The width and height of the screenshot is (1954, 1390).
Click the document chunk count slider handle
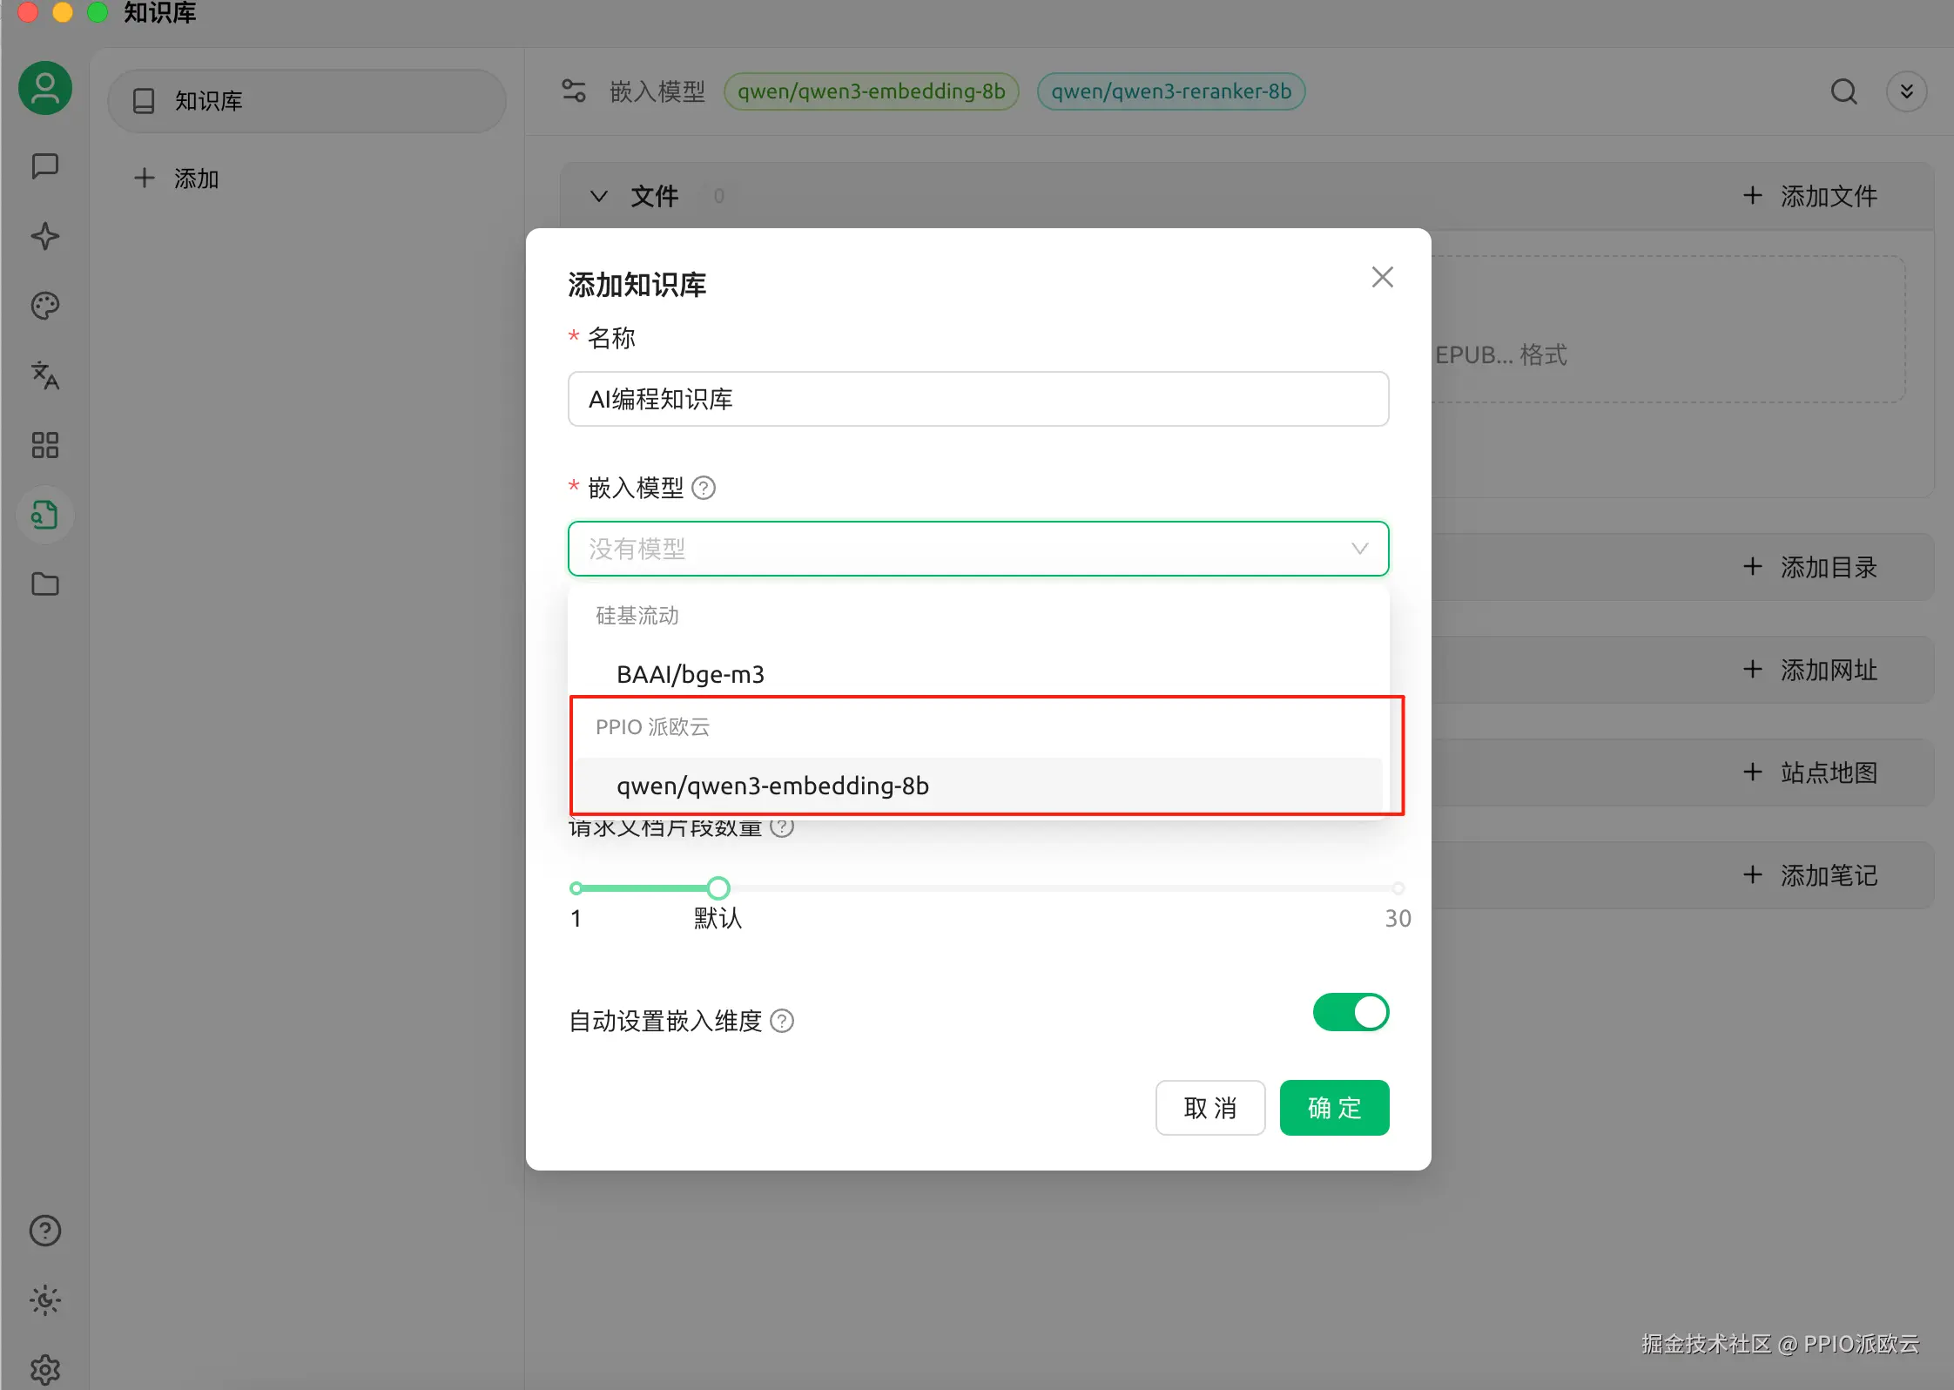(x=718, y=888)
